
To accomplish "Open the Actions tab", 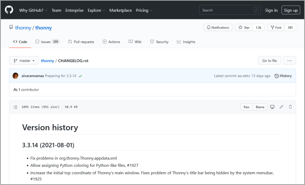I will tap(111, 42).
